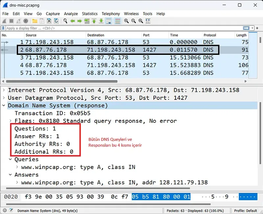This screenshot has width=263, height=214.
Task: Expand the Flags 0x8180 row
Action: pyautogui.click(x=11, y=121)
